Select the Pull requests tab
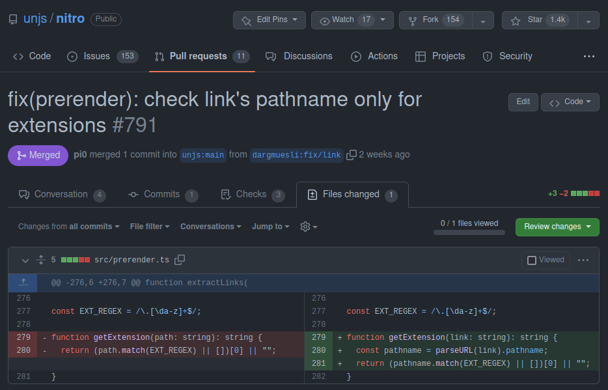The image size is (608, 390). 202,56
